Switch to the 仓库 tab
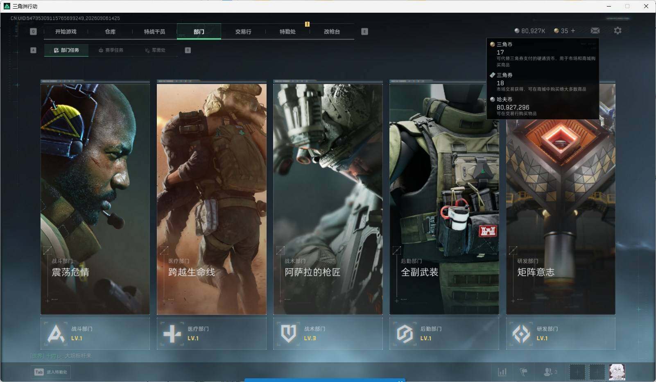The width and height of the screenshot is (656, 382). (110, 32)
